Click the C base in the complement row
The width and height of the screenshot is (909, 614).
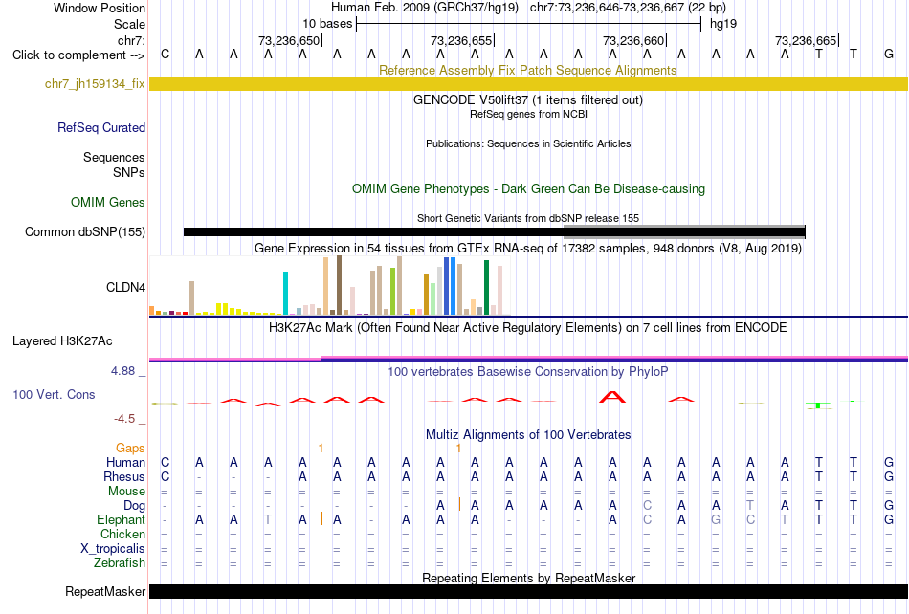[166, 55]
